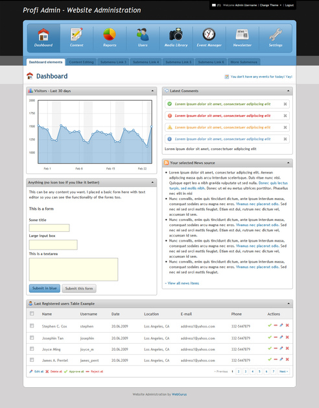This screenshot has height=408, width=319.
Task: Click the Next pagination button
Action: pos(284,372)
